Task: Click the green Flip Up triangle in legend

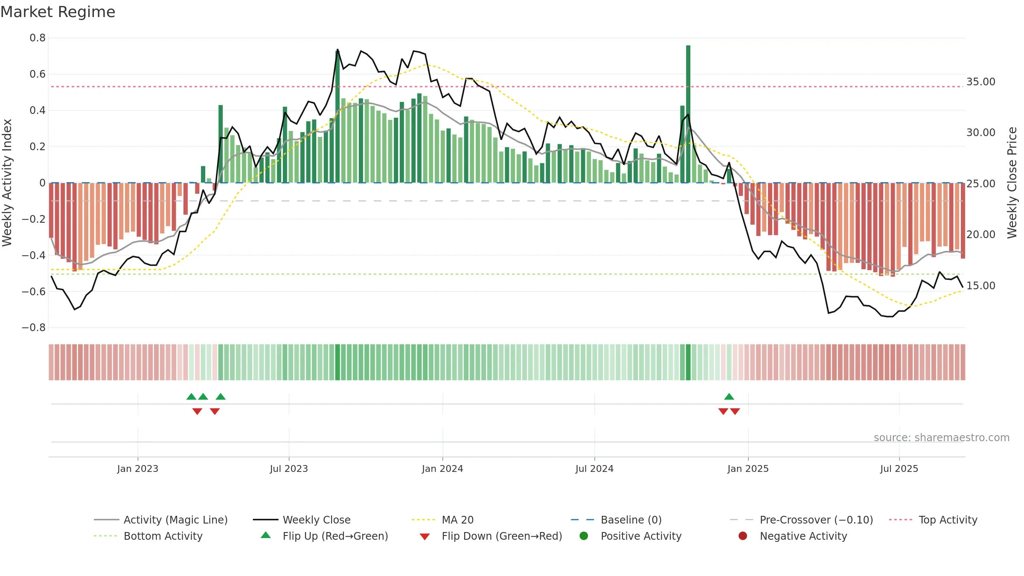Action: 266,535
